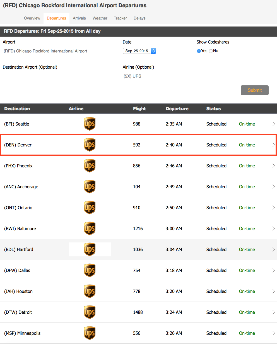Click the UPS logo in Minneapolis row
Image resolution: width=277 pixels, height=344 pixels.
(90, 333)
